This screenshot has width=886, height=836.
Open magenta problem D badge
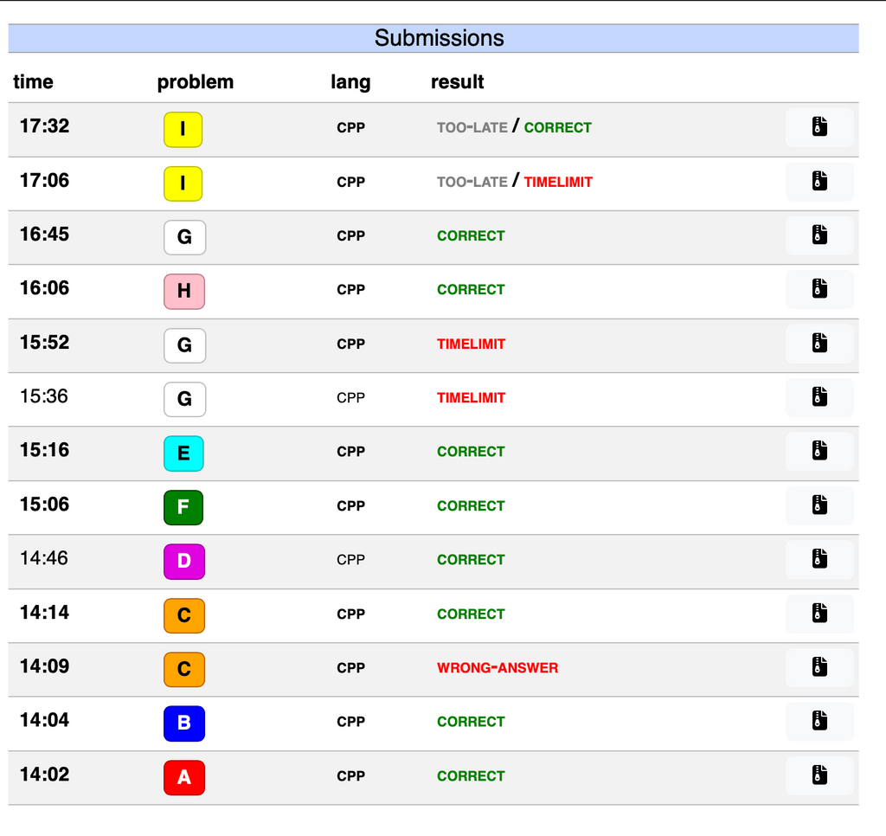click(184, 562)
